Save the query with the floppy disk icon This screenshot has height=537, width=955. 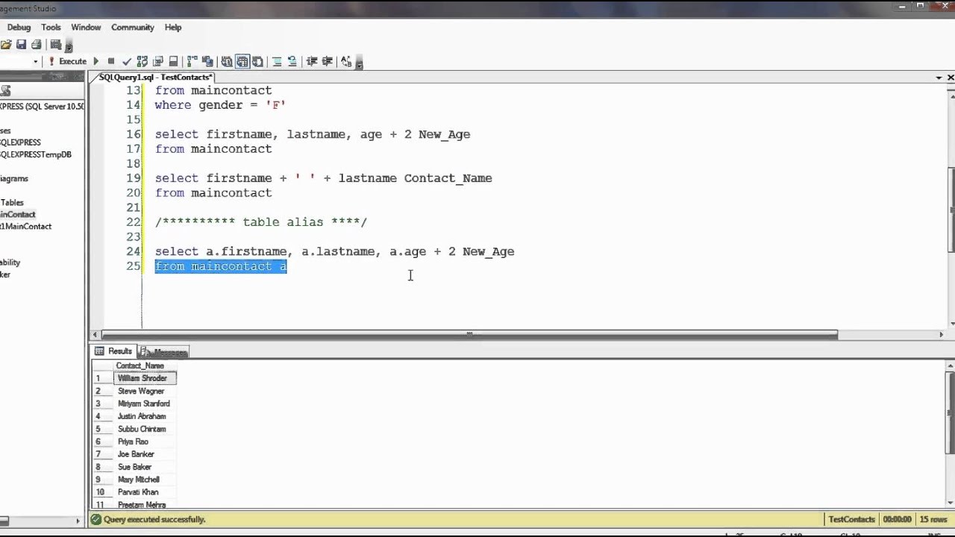[x=21, y=45]
